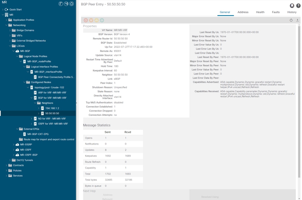The image size is (302, 200).
Task: Select Configured Nodes folder
Action: point(41,82)
